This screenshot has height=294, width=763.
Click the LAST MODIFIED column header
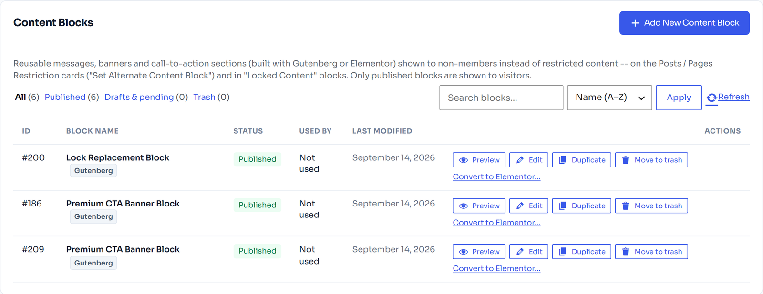[x=382, y=131]
